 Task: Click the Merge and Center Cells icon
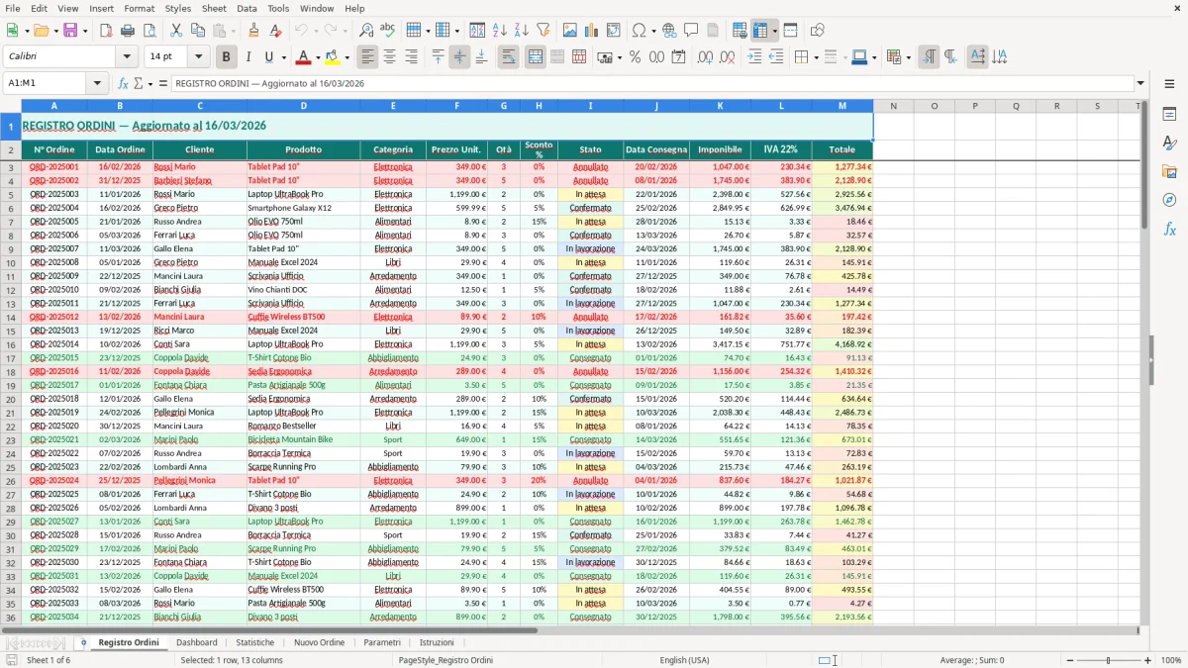tap(536, 57)
